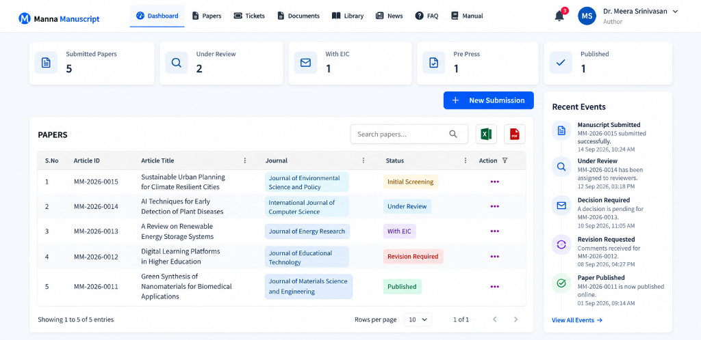Click the Revision Requested event icon
The width and height of the screenshot is (701, 340).
tap(561, 244)
